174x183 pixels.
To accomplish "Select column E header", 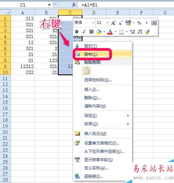I will point(118,13).
